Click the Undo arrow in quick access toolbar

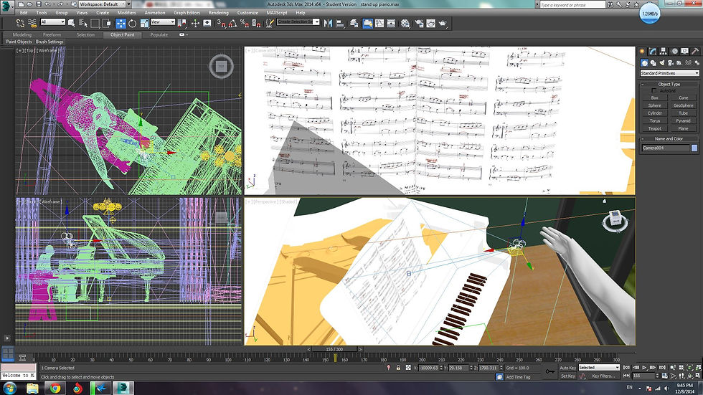(x=47, y=4)
